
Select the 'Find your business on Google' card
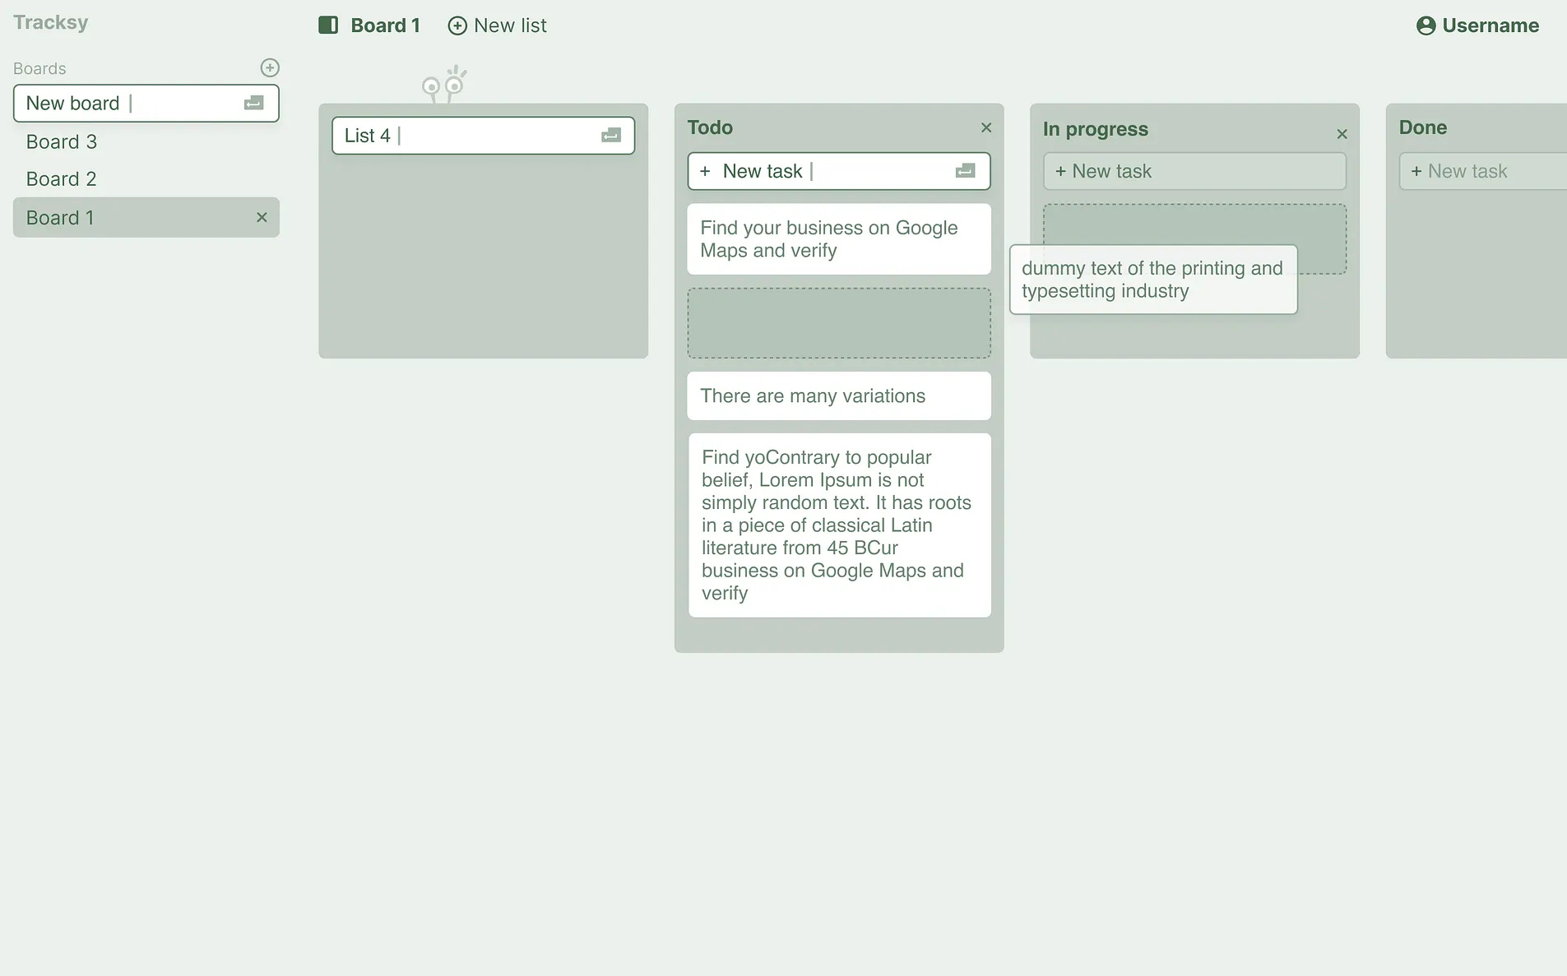coord(838,239)
